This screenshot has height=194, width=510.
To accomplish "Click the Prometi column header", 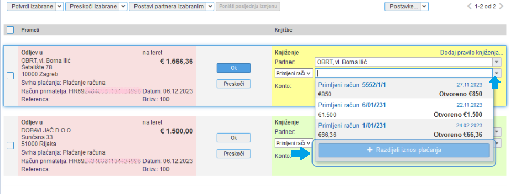I will [x=30, y=30].
